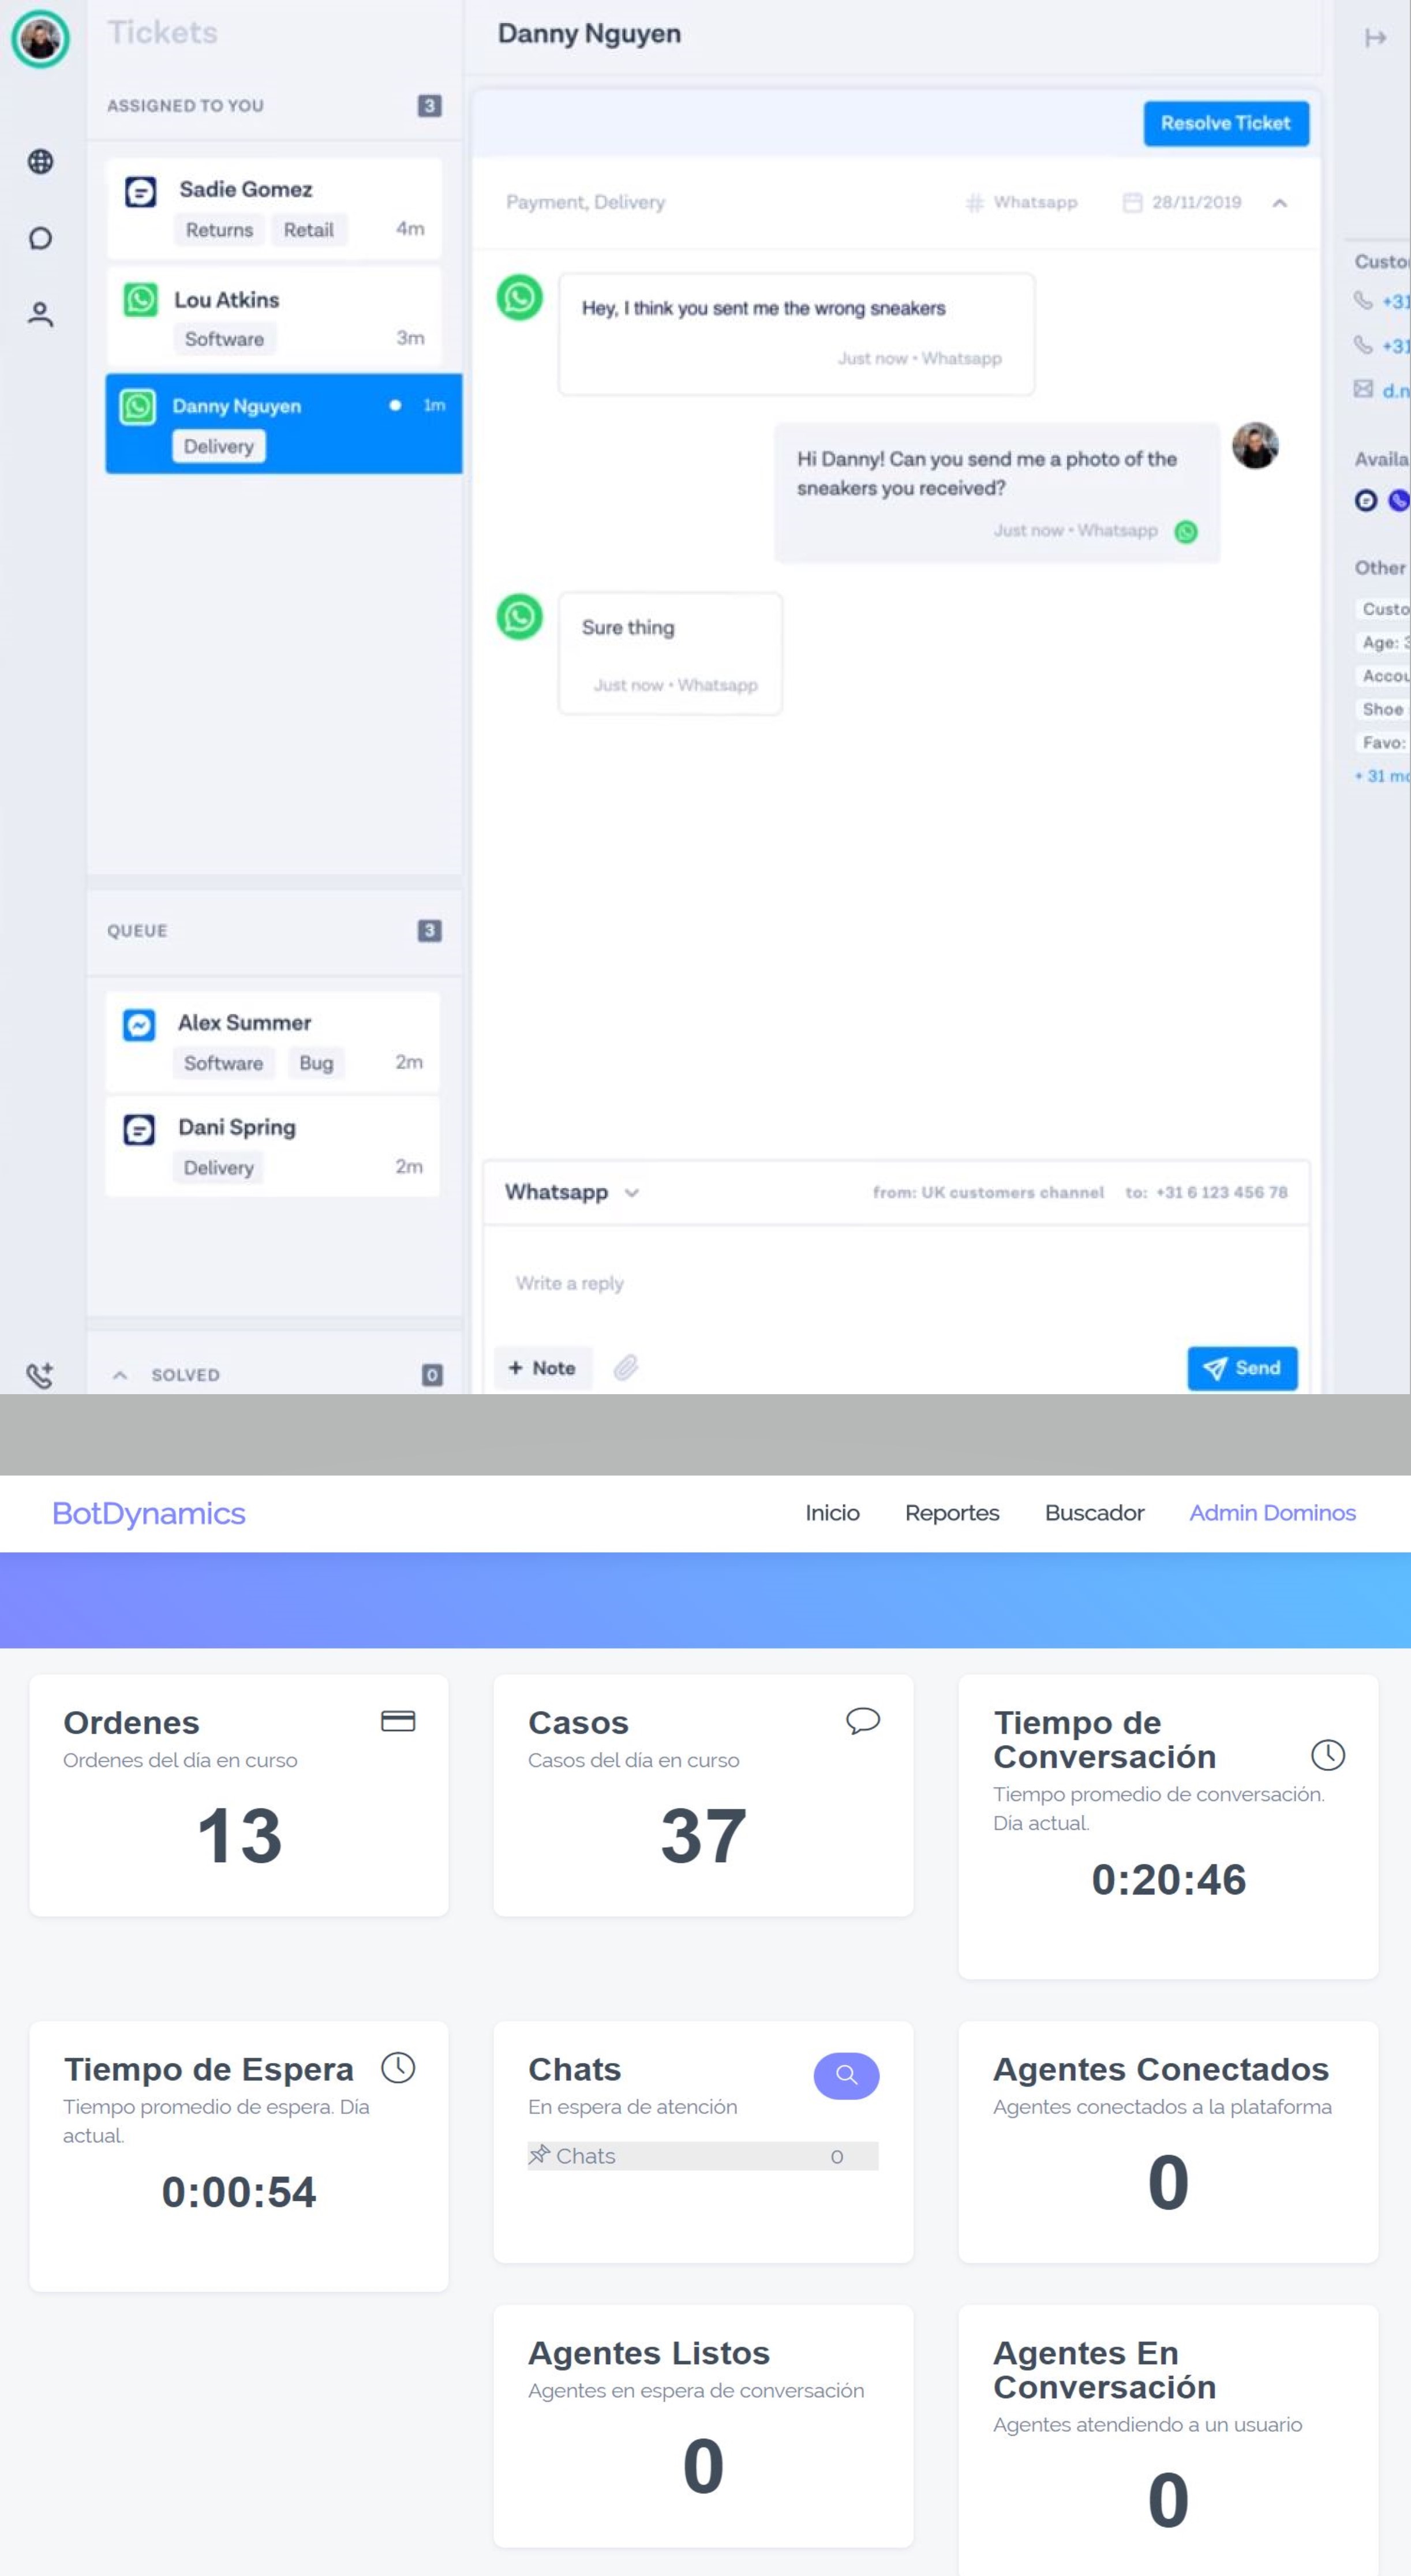1411x2576 pixels.
Task: Select the globe icon in the left sidebar
Action: 40,161
